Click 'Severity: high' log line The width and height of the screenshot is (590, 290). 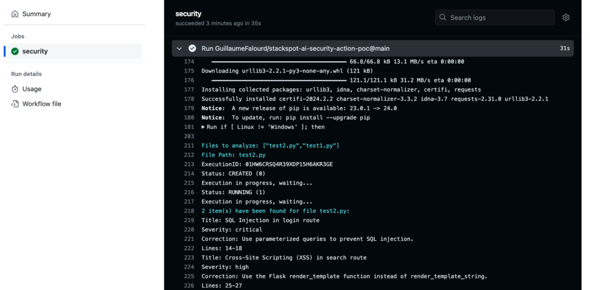(225, 267)
